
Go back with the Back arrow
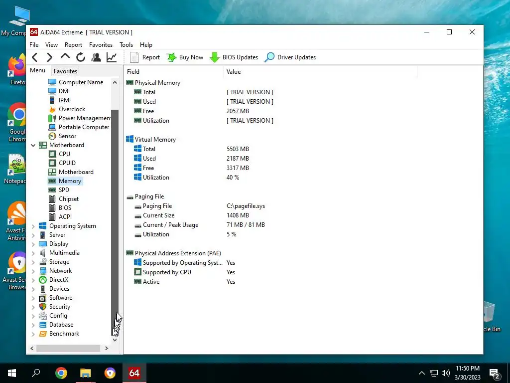pos(35,57)
